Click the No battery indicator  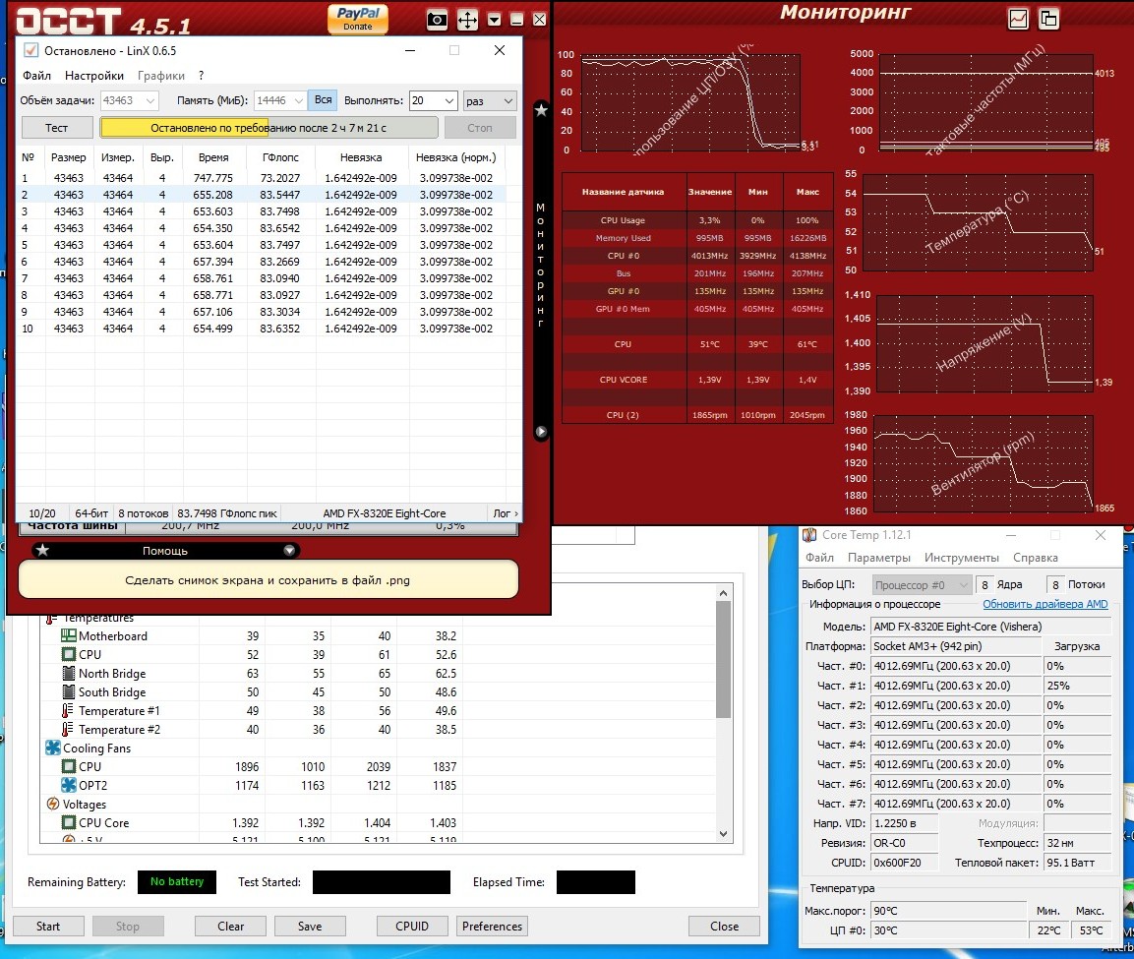[x=177, y=881]
